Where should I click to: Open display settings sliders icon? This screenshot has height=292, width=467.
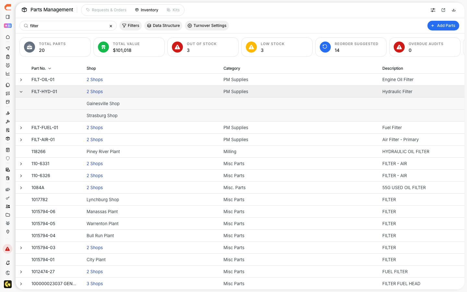(x=433, y=10)
